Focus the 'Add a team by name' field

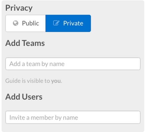tap(73, 64)
